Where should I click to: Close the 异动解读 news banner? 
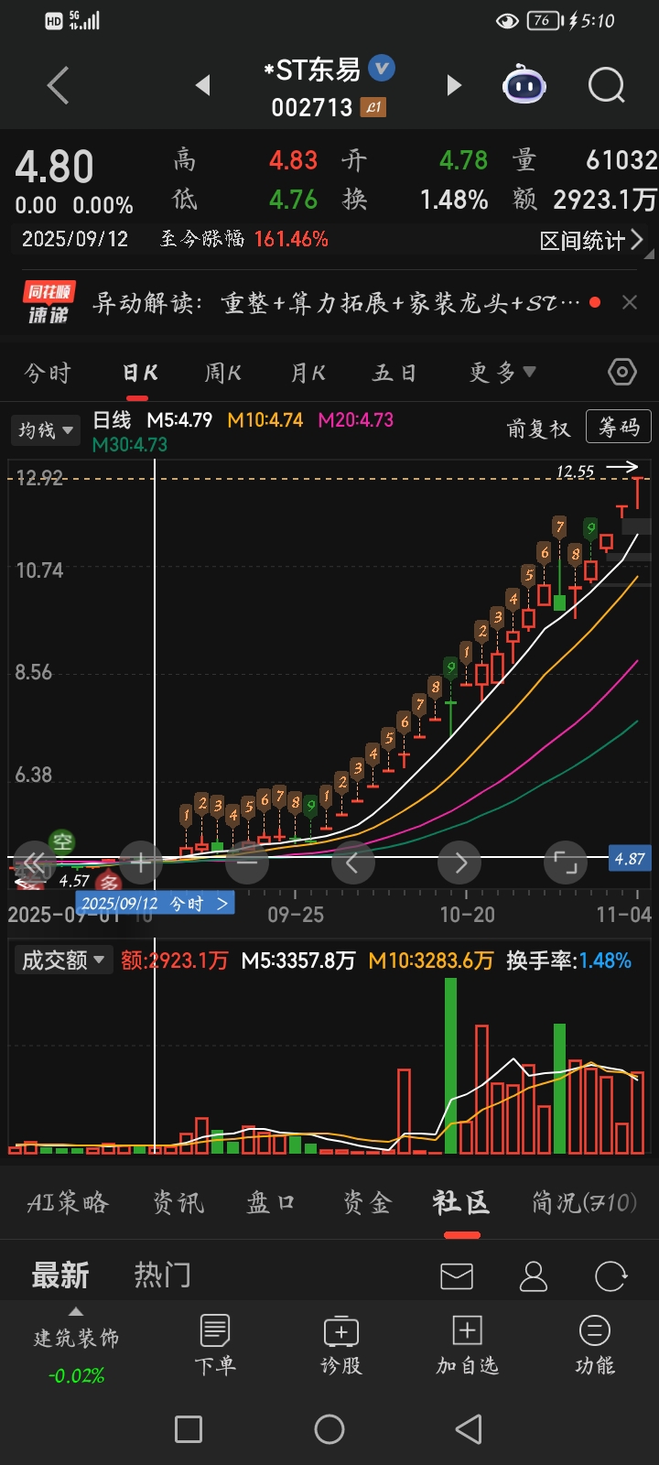[630, 302]
